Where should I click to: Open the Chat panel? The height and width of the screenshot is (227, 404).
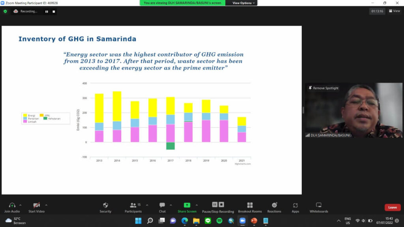(x=162, y=207)
